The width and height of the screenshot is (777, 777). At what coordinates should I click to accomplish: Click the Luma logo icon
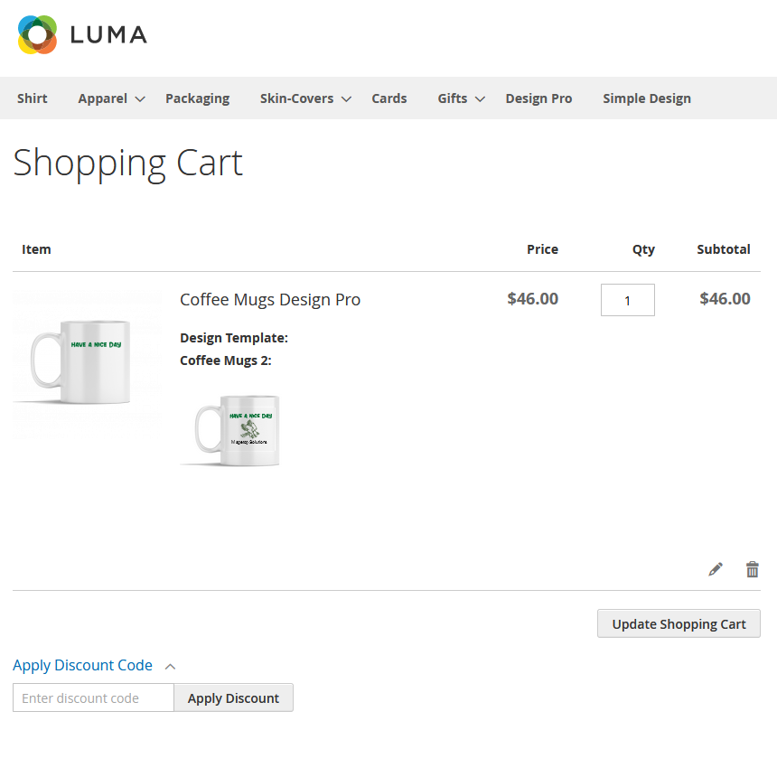37,34
